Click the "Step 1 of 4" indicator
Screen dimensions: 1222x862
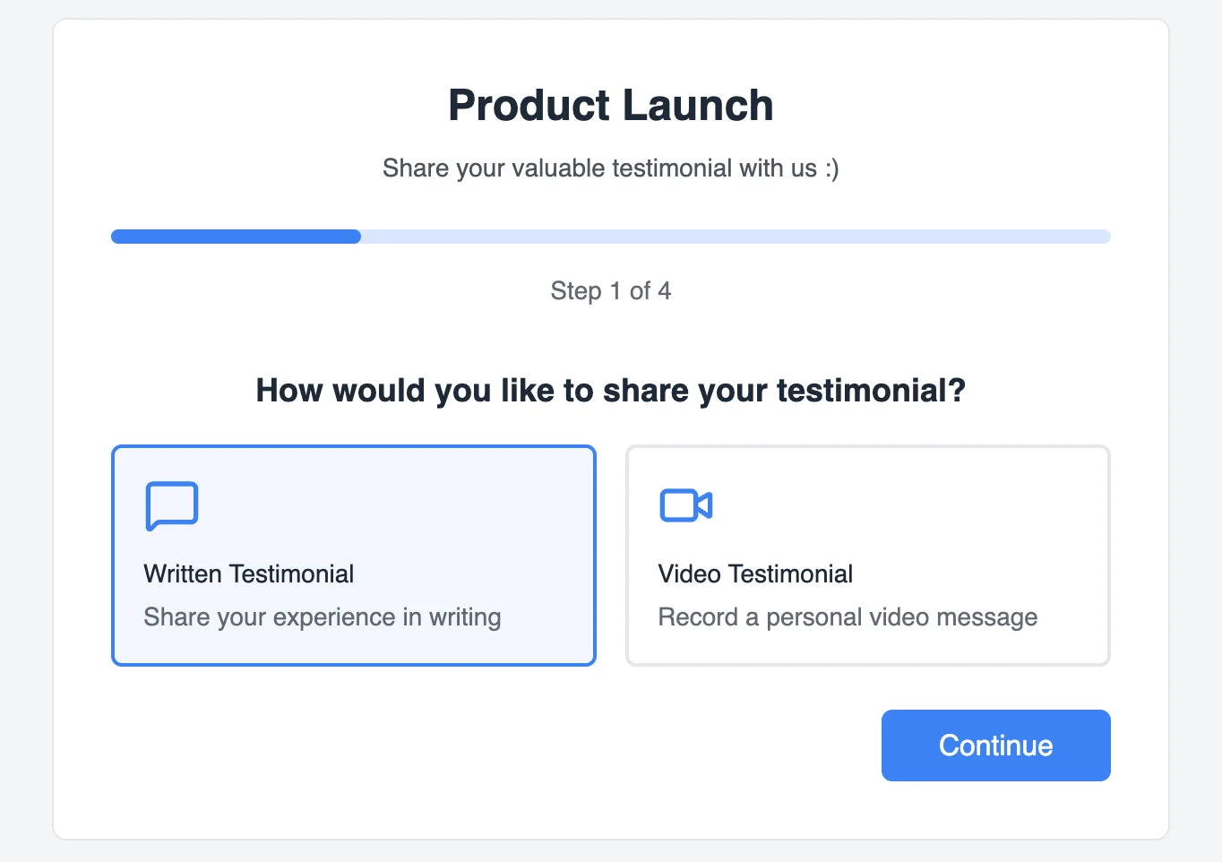coord(610,291)
